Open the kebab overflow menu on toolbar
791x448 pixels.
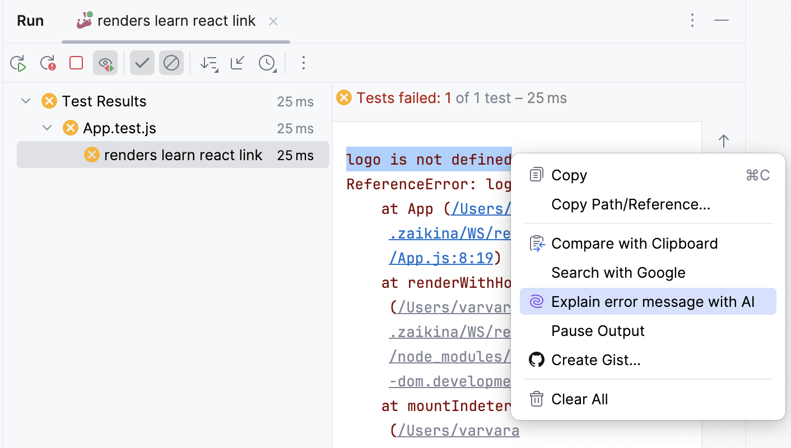(303, 63)
